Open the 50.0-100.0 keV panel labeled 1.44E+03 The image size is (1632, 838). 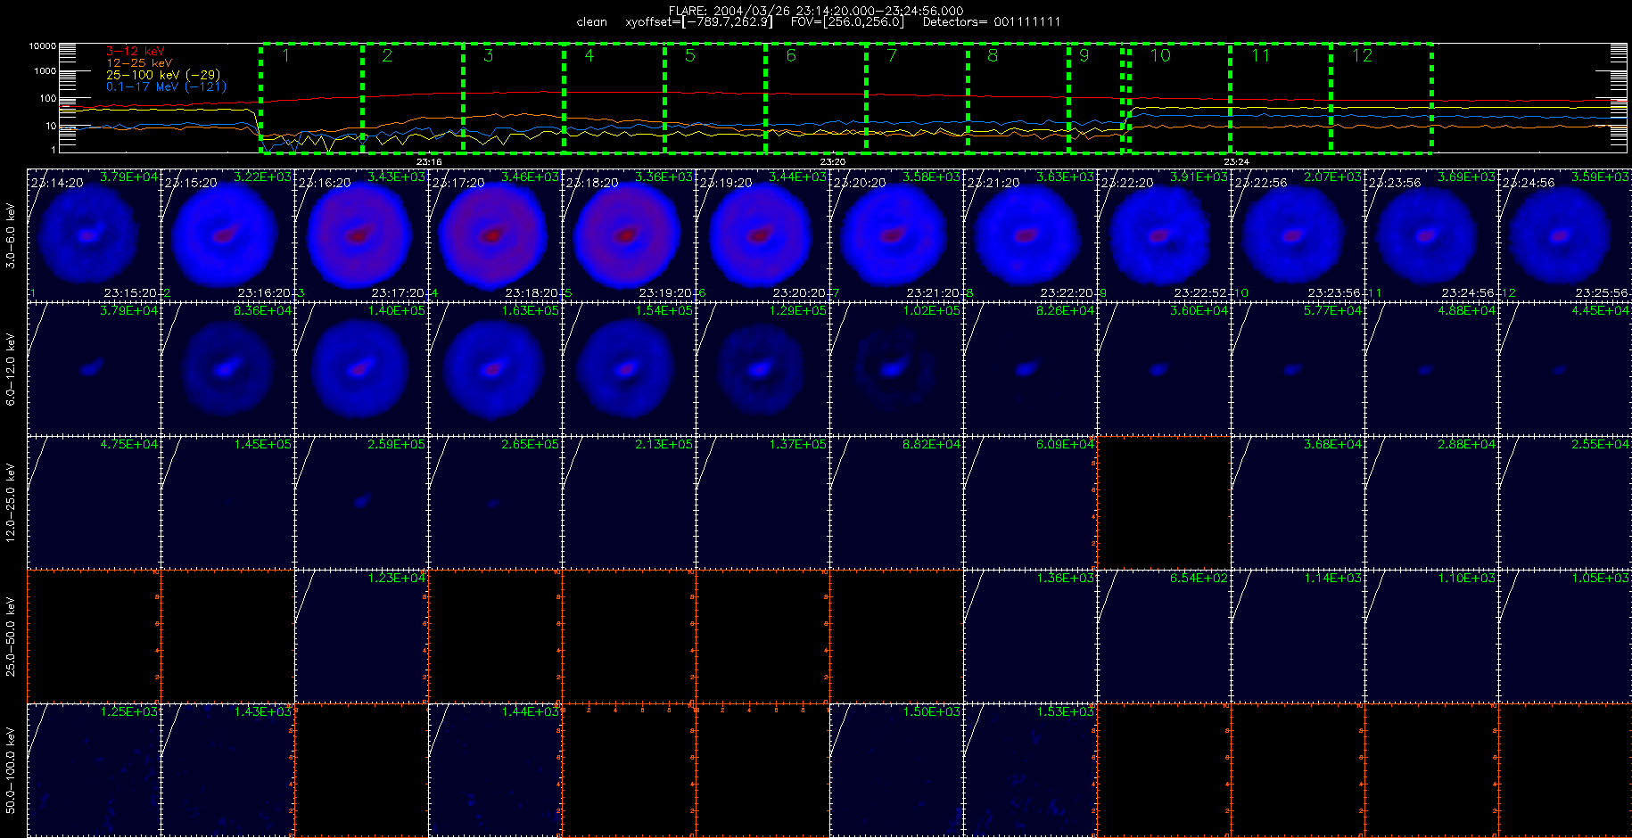point(495,770)
